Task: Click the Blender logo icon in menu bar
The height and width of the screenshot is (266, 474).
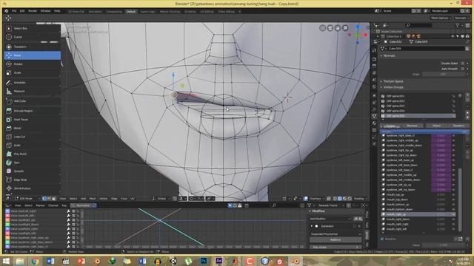Action: pos(7,11)
